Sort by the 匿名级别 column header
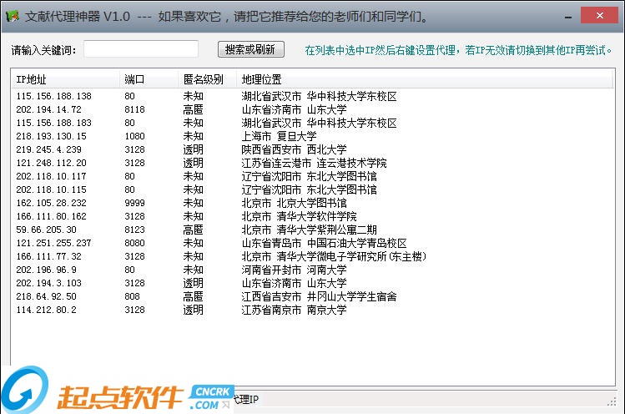625x414 pixels. click(x=207, y=79)
